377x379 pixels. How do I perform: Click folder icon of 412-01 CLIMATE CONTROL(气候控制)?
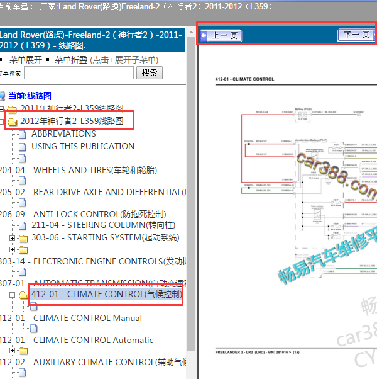[23, 295]
